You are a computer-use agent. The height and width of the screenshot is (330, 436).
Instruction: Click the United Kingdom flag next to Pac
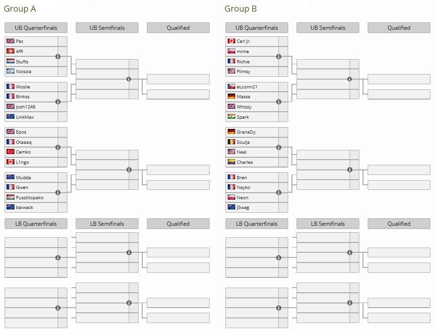(10, 41)
